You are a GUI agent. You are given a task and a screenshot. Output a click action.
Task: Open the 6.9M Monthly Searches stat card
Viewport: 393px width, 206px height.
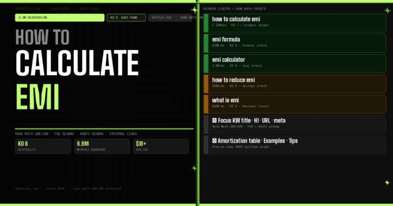coord(101,146)
